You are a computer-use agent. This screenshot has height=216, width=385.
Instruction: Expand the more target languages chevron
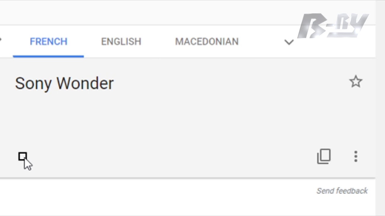point(289,42)
